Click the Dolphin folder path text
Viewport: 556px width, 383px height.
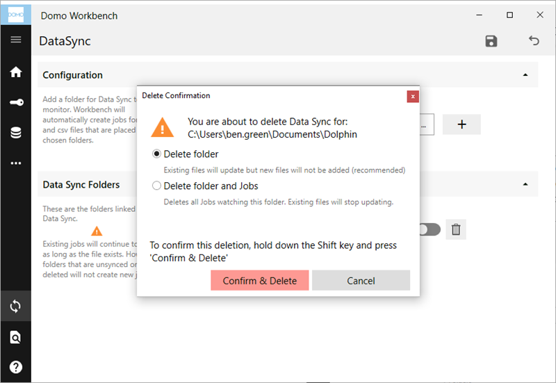click(272, 134)
